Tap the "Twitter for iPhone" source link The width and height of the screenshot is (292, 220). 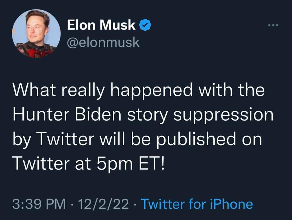tap(197, 204)
